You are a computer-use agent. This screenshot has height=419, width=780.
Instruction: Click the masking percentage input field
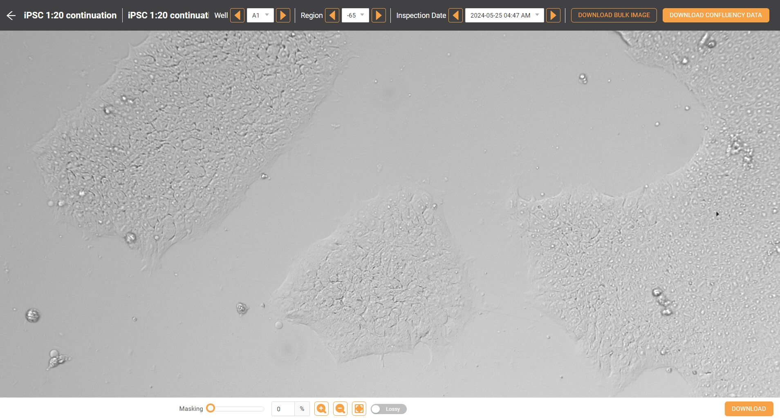(x=283, y=408)
